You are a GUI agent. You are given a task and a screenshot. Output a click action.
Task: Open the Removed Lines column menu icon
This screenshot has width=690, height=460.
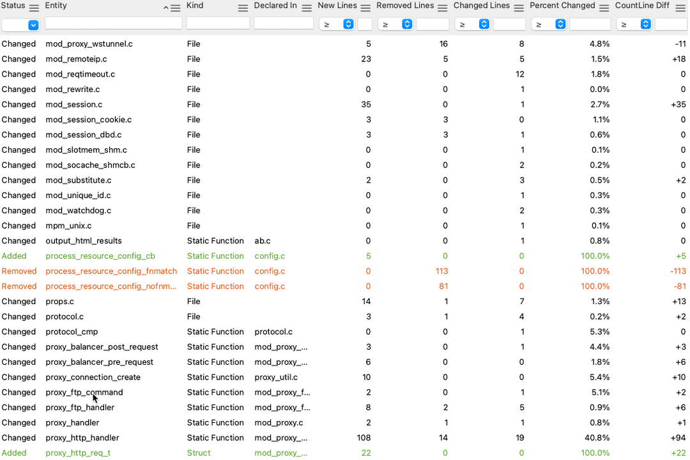click(x=442, y=8)
